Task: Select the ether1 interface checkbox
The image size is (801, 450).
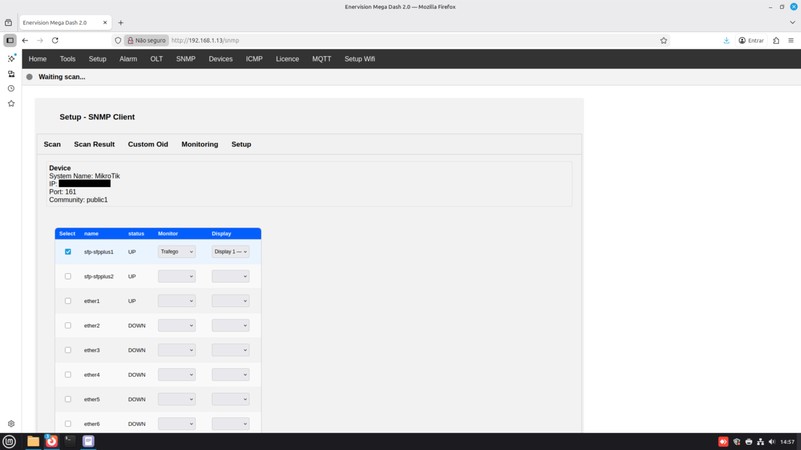Action: 68,301
